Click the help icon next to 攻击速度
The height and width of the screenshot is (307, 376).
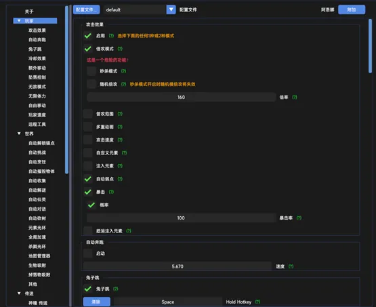click(x=120, y=140)
